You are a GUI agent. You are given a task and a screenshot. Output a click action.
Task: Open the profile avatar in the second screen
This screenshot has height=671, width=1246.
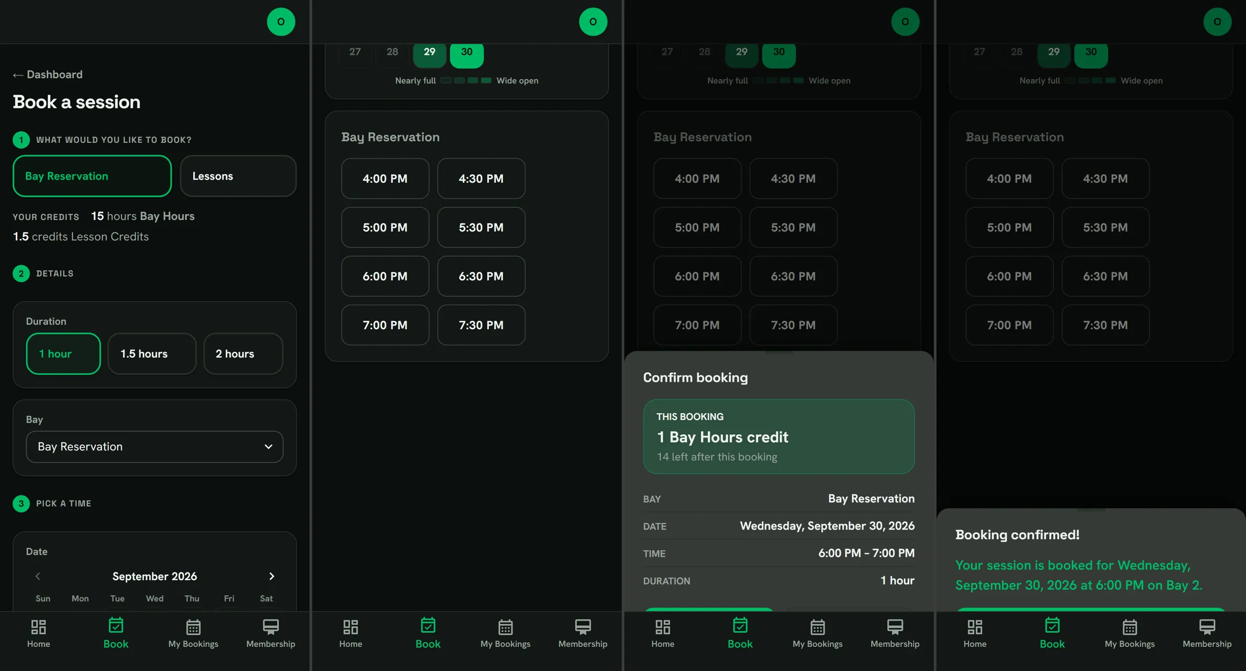tap(593, 22)
